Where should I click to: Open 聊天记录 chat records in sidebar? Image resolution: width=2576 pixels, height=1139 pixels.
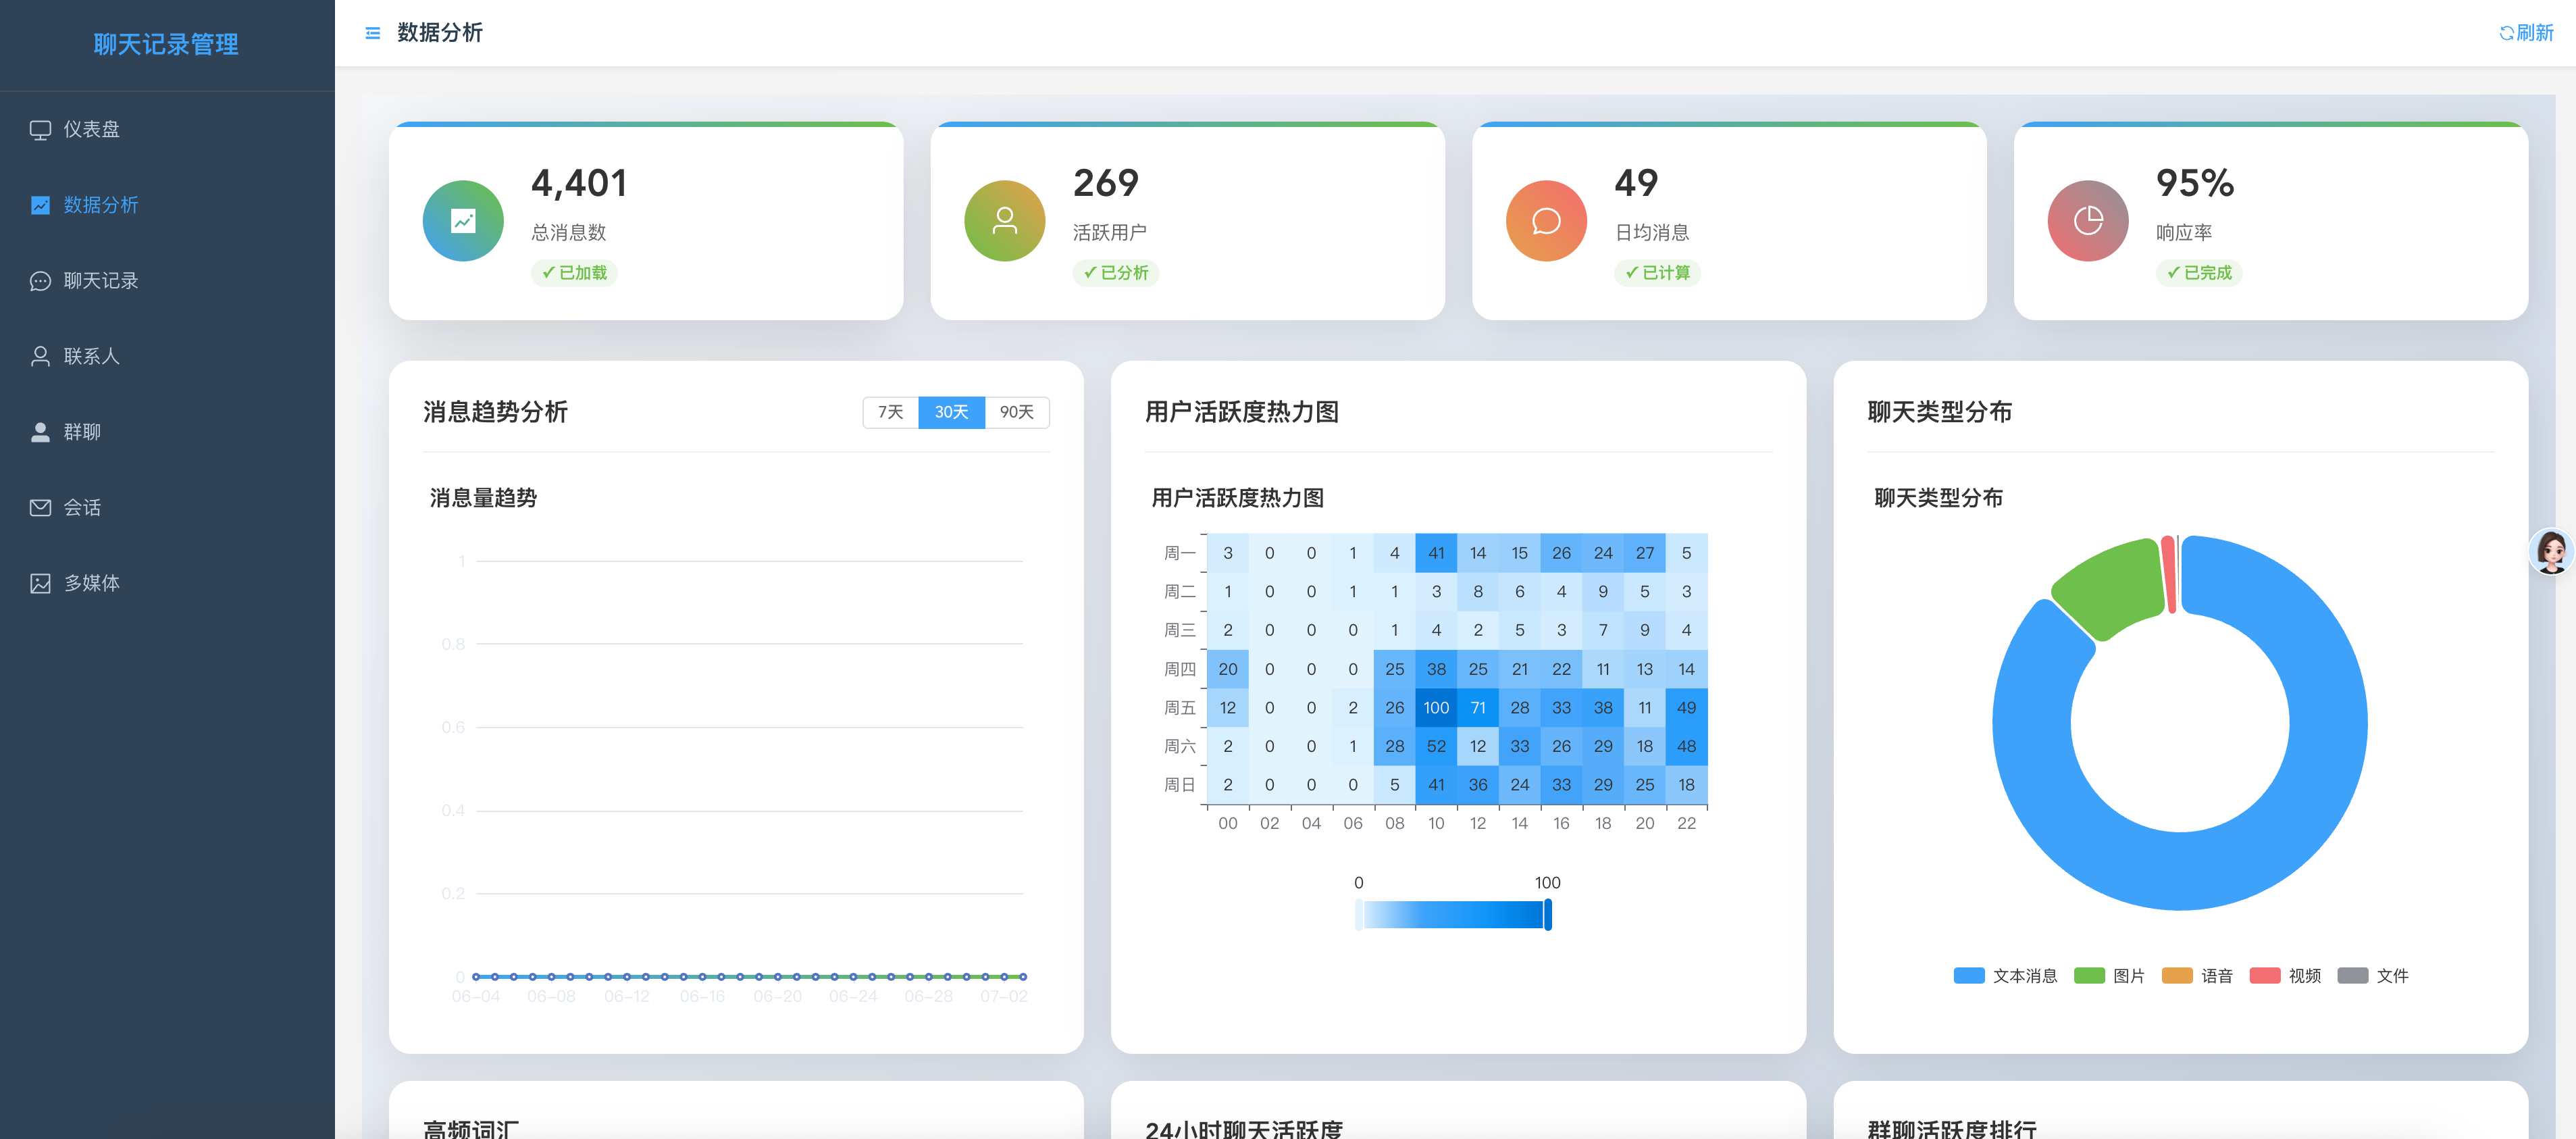click(x=100, y=280)
